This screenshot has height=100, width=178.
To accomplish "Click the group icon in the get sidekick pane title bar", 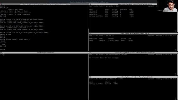I will (x=90, y=77).
